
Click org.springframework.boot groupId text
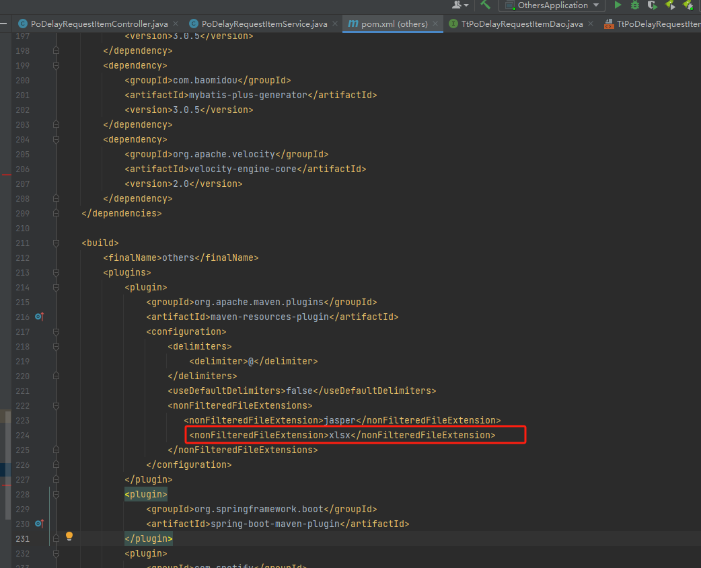[259, 509]
